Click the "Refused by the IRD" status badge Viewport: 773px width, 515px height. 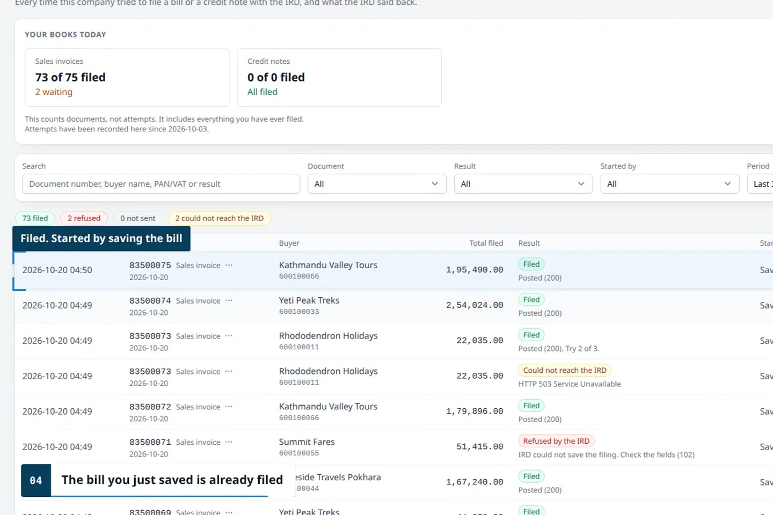click(556, 441)
